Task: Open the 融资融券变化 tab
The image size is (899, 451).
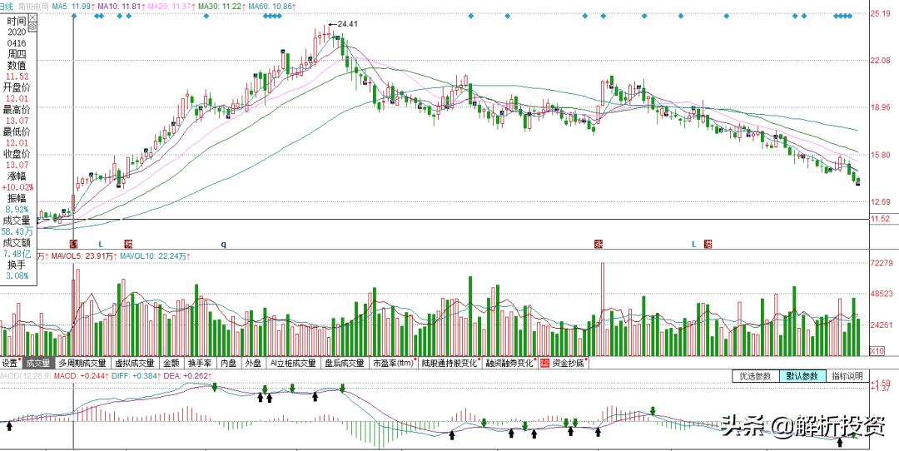Action: tap(511, 364)
